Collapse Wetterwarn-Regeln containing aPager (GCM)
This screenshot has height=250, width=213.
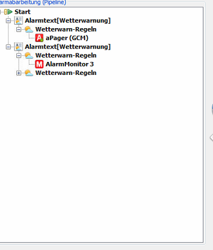coord(19,29)
